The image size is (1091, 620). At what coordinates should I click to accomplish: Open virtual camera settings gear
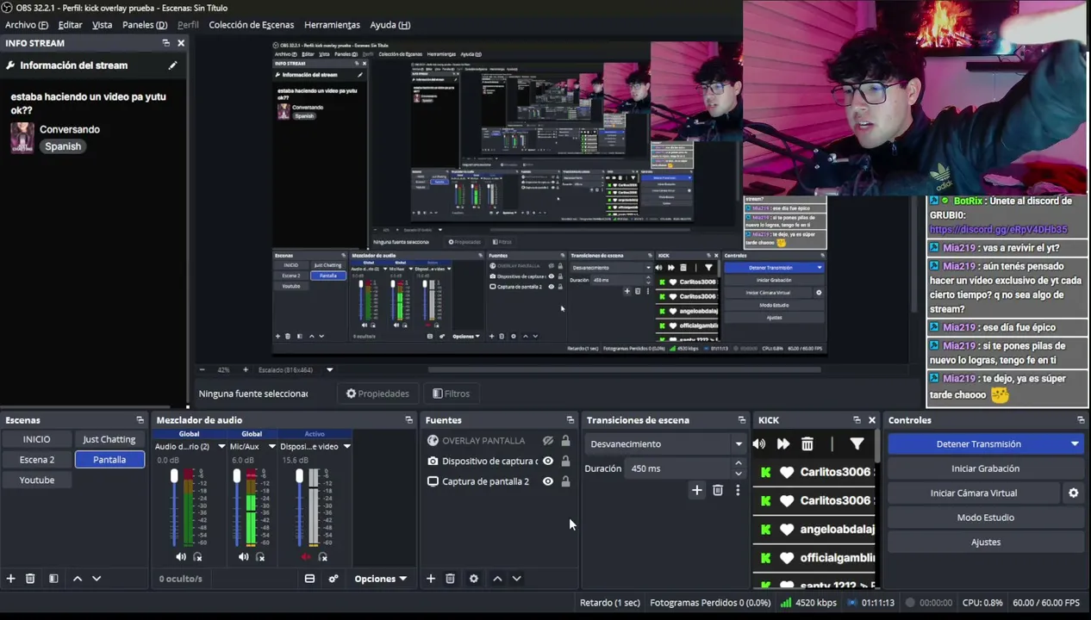click(x=1073, y=493)
